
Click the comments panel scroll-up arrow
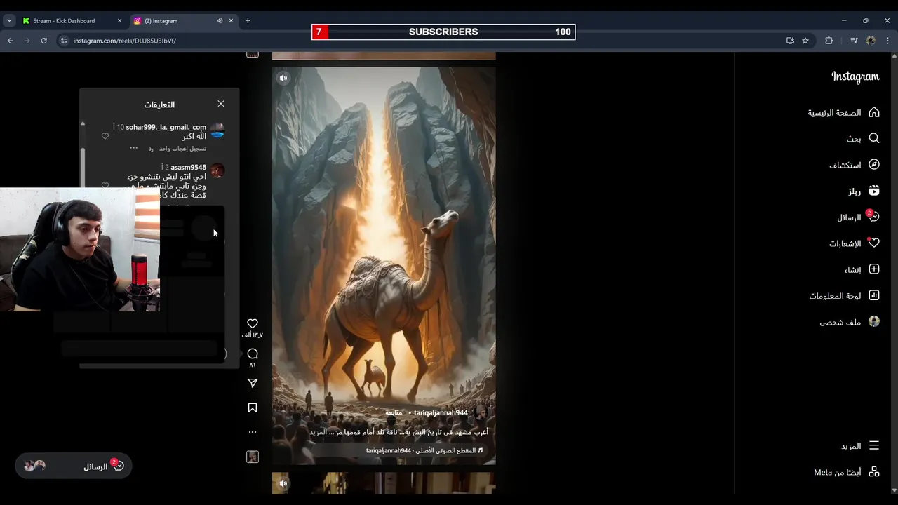(82, 124)
